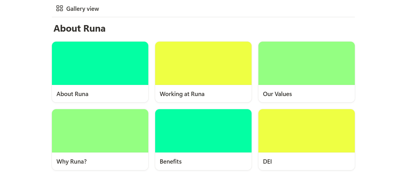Click the Why Runa? title text

(x=72, y=162)
